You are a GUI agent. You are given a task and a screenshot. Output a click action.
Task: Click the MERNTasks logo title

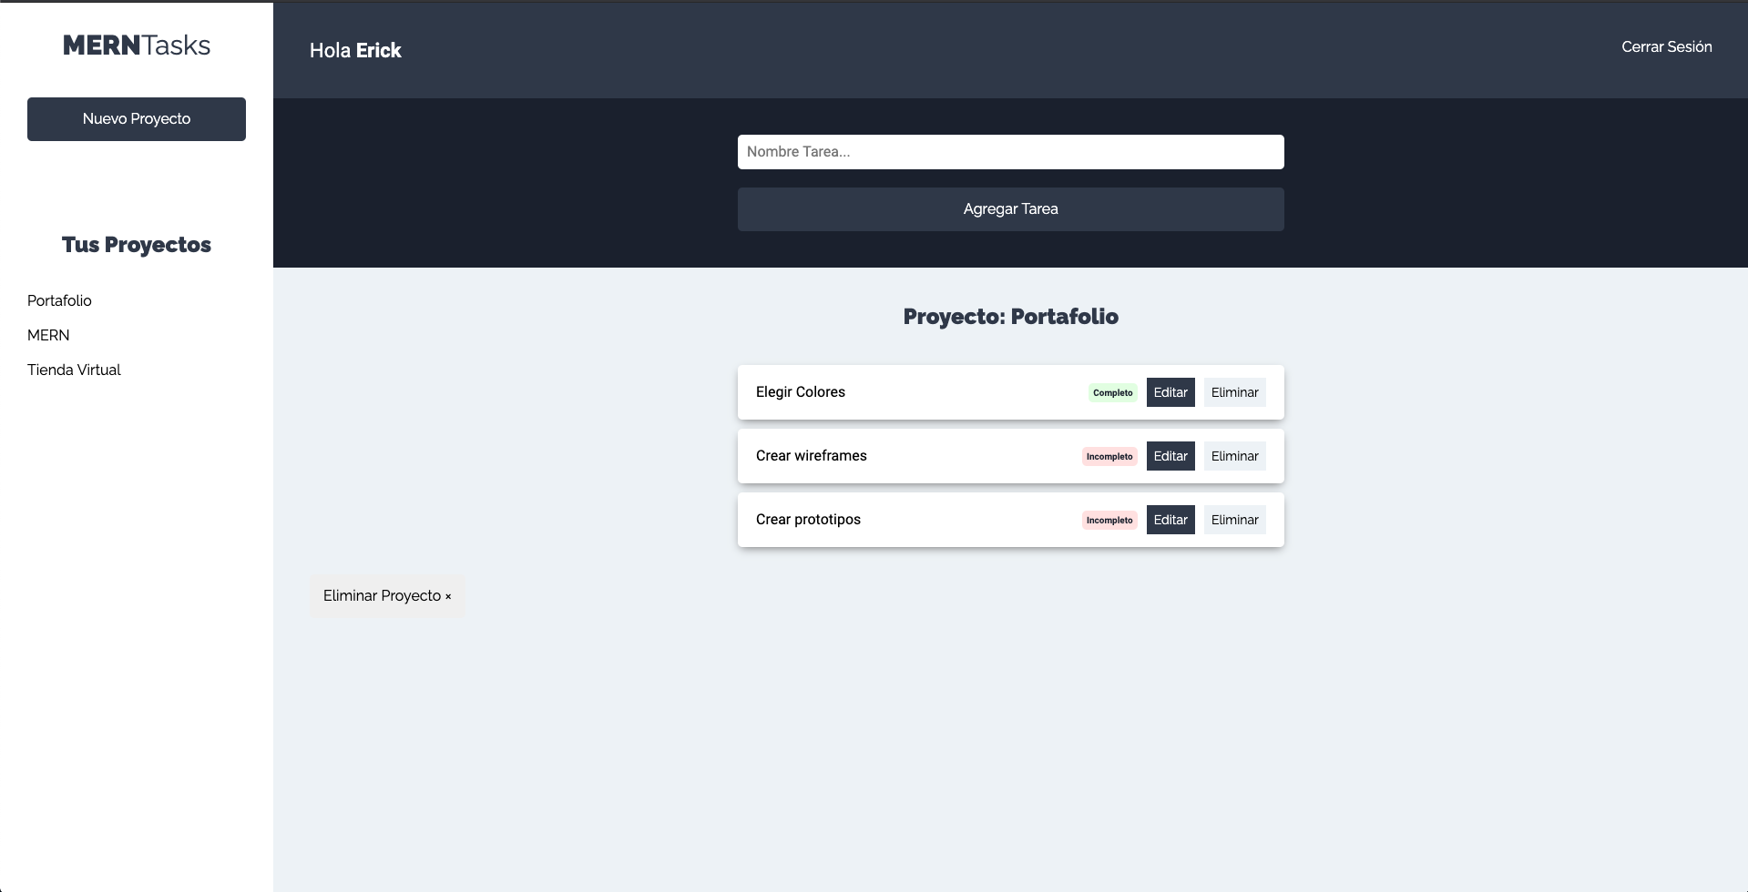137,46
